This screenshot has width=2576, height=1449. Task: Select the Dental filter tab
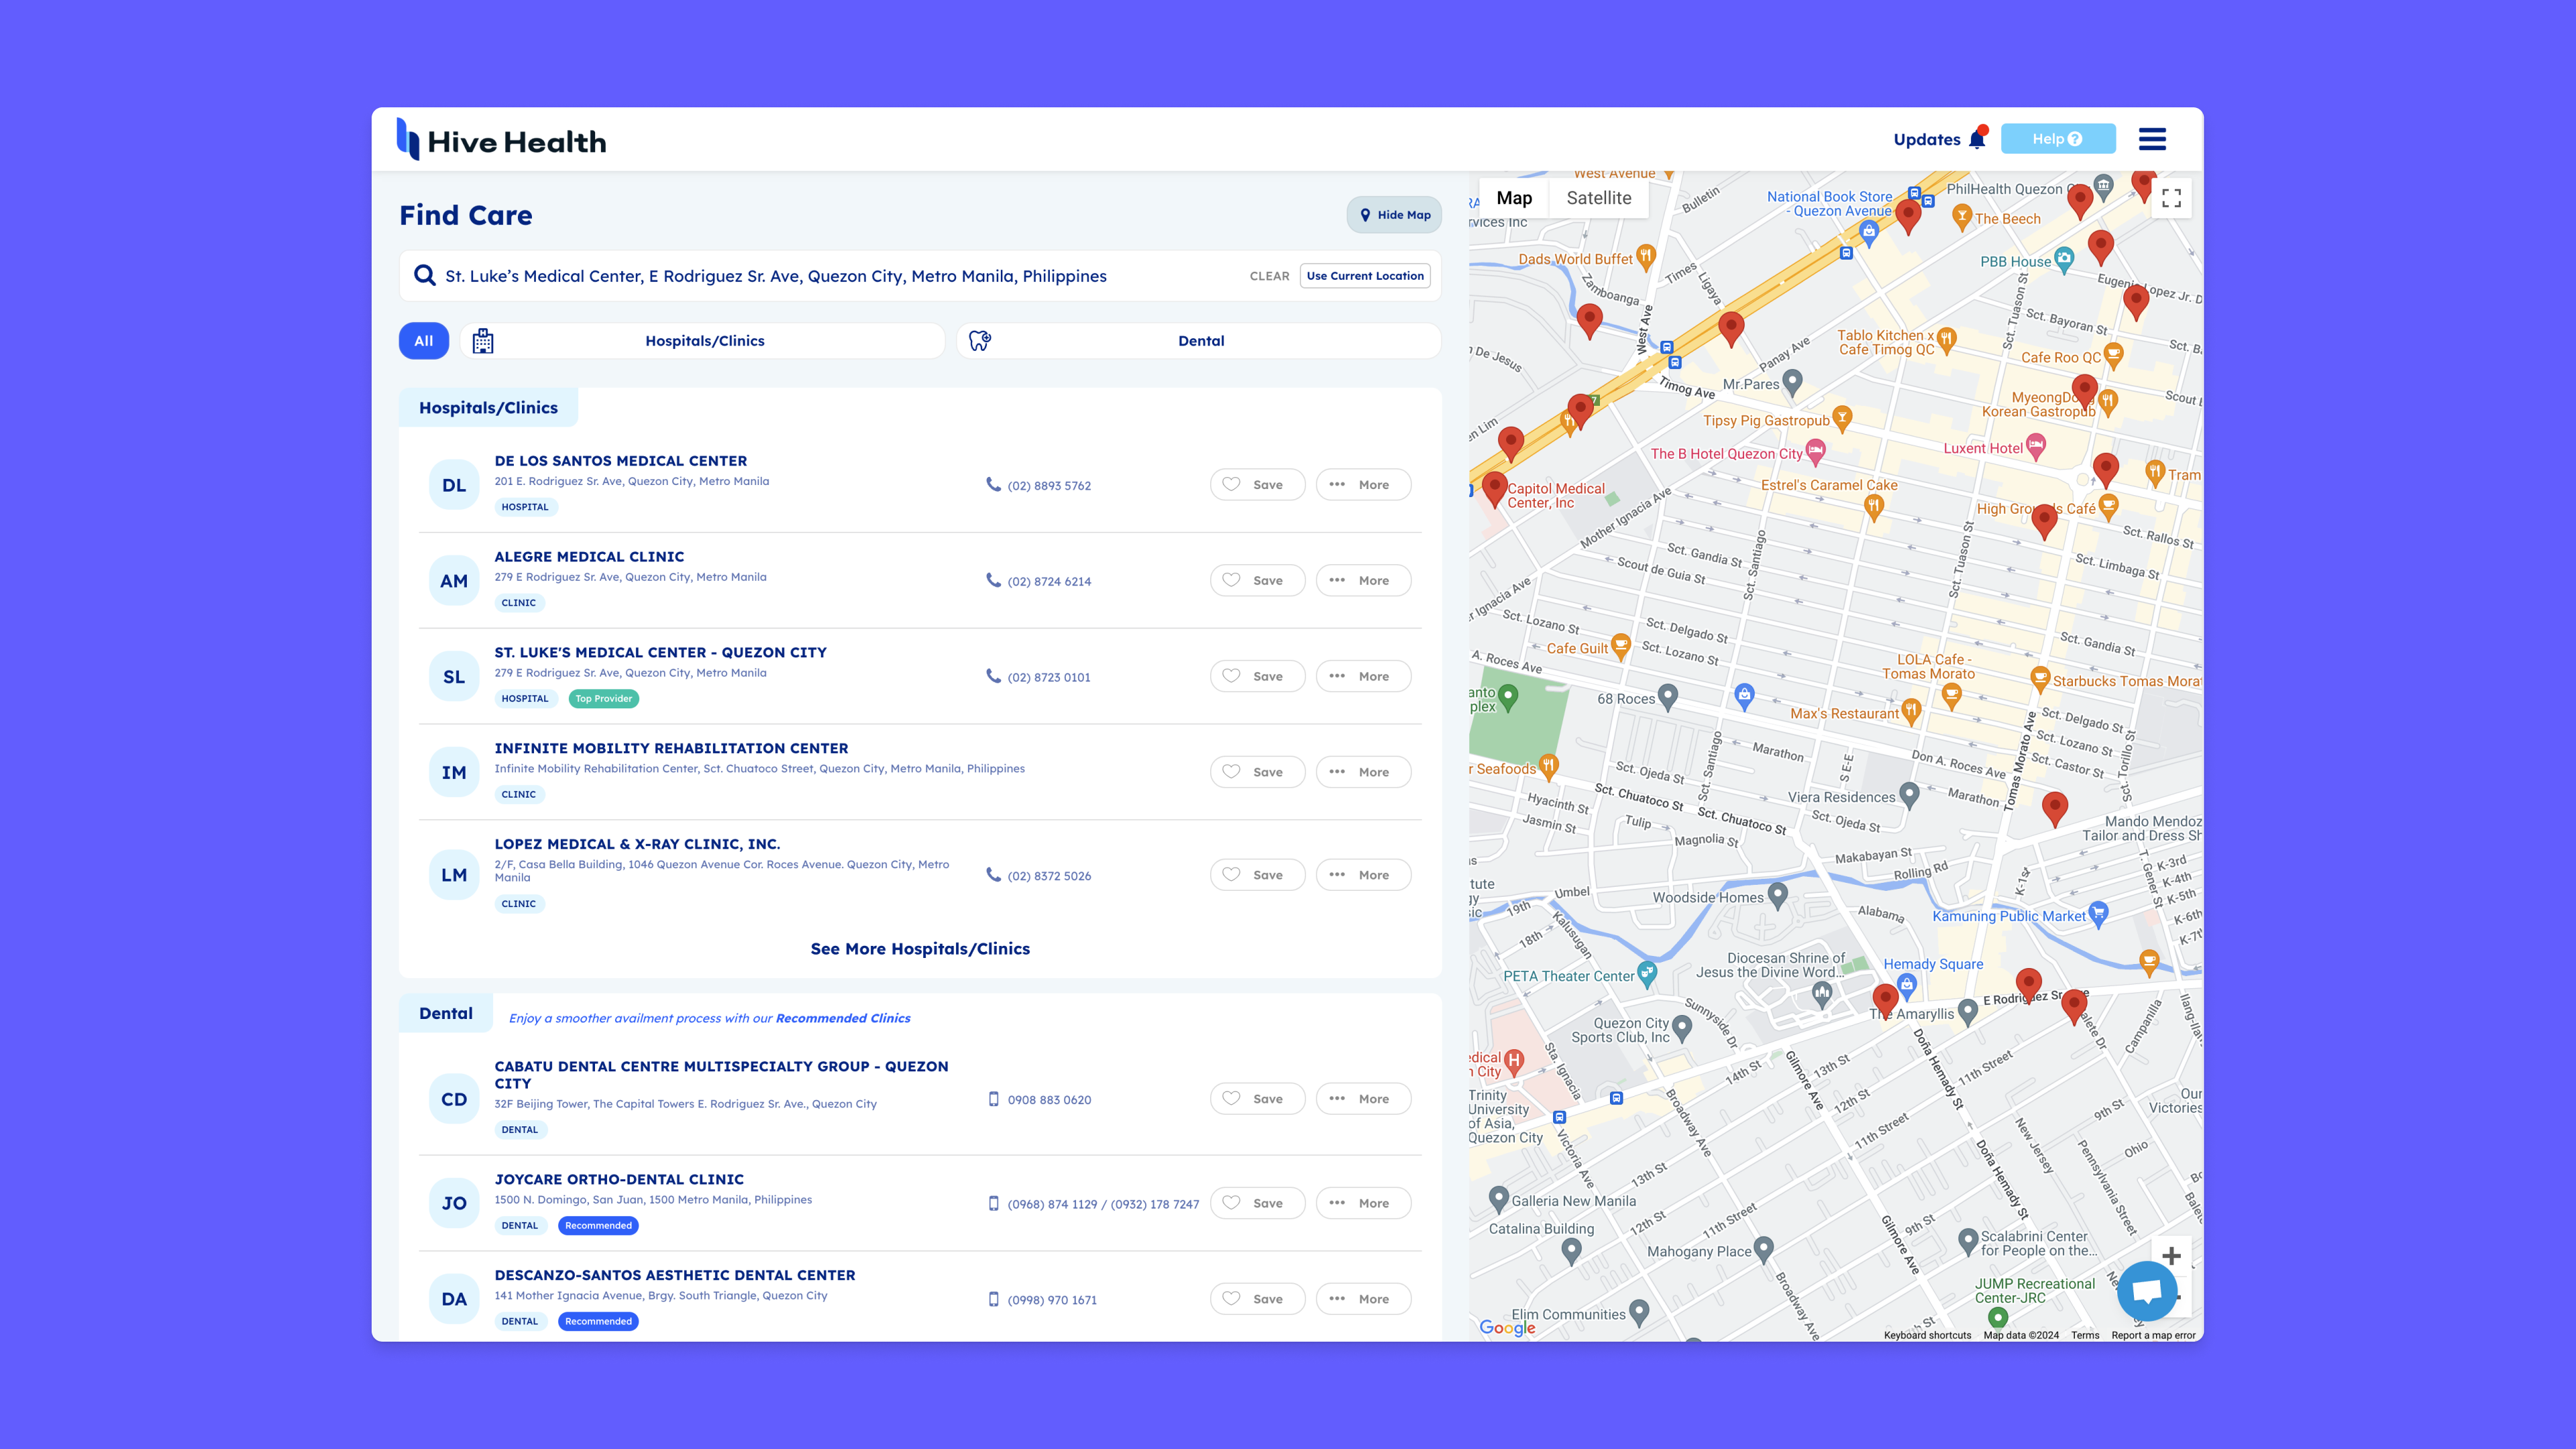point(1199,341)
